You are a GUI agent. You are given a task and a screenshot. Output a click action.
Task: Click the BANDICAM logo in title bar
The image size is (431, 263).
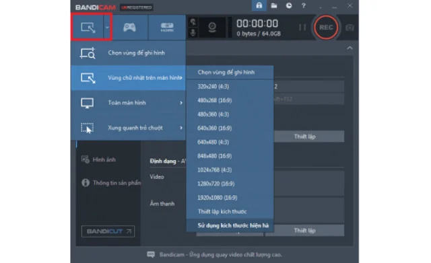tap(96, 7)
